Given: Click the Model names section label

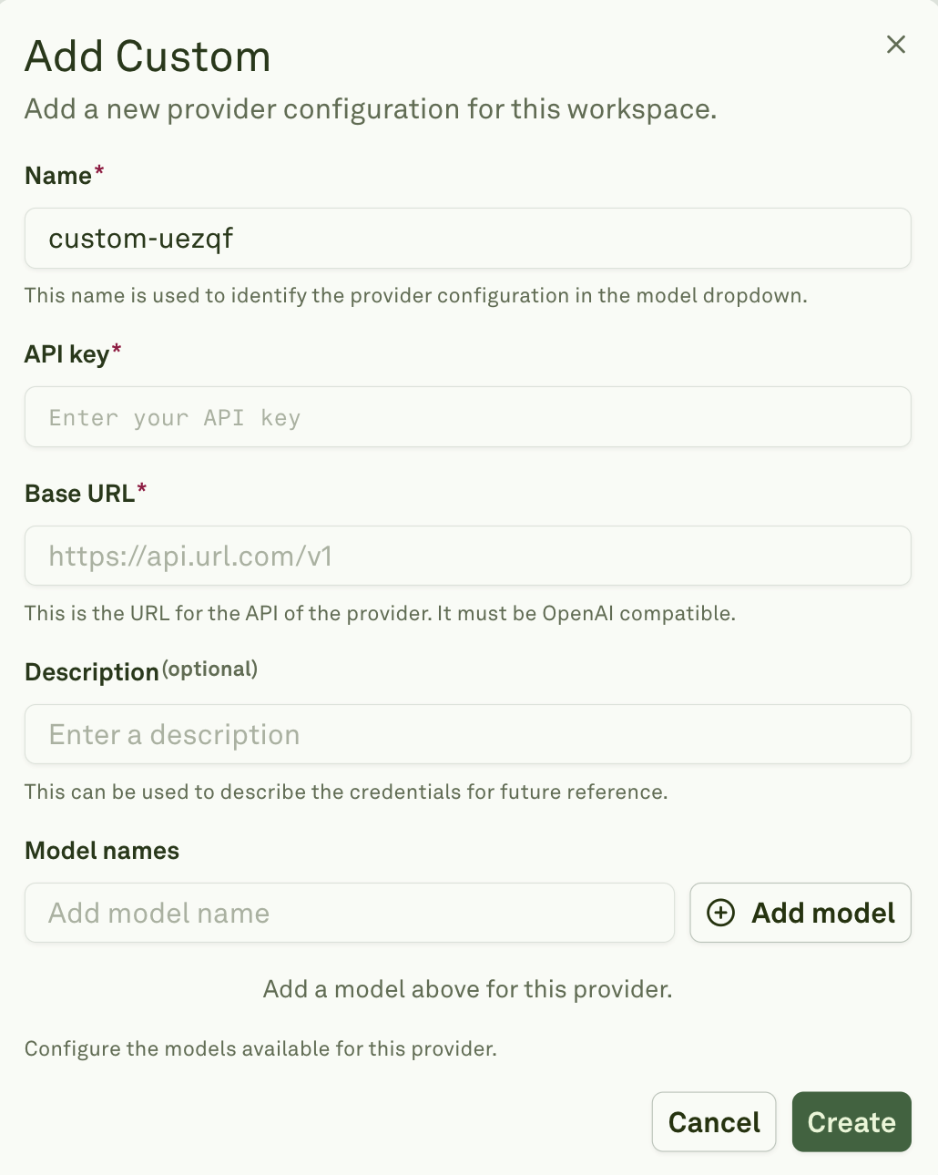Looking at the screenshot, I should [x=101, y=850].
